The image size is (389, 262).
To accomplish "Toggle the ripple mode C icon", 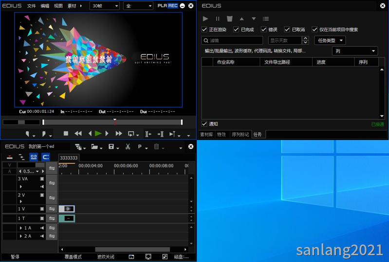I will [46, 157].
